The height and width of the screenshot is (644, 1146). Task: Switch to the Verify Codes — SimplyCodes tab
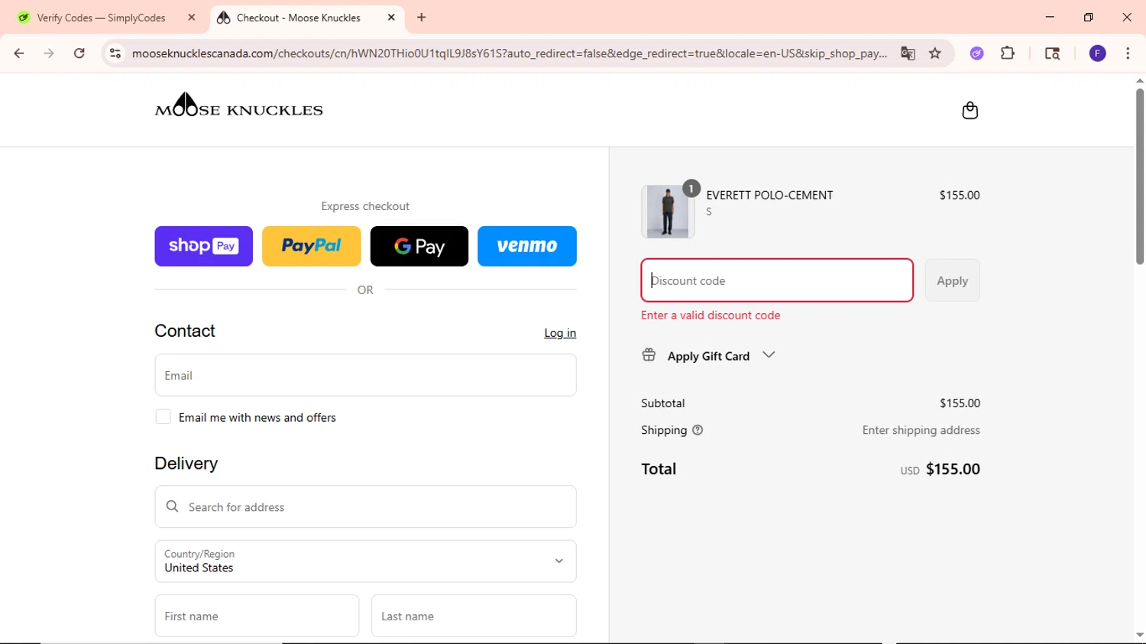(x=102, y=18)
